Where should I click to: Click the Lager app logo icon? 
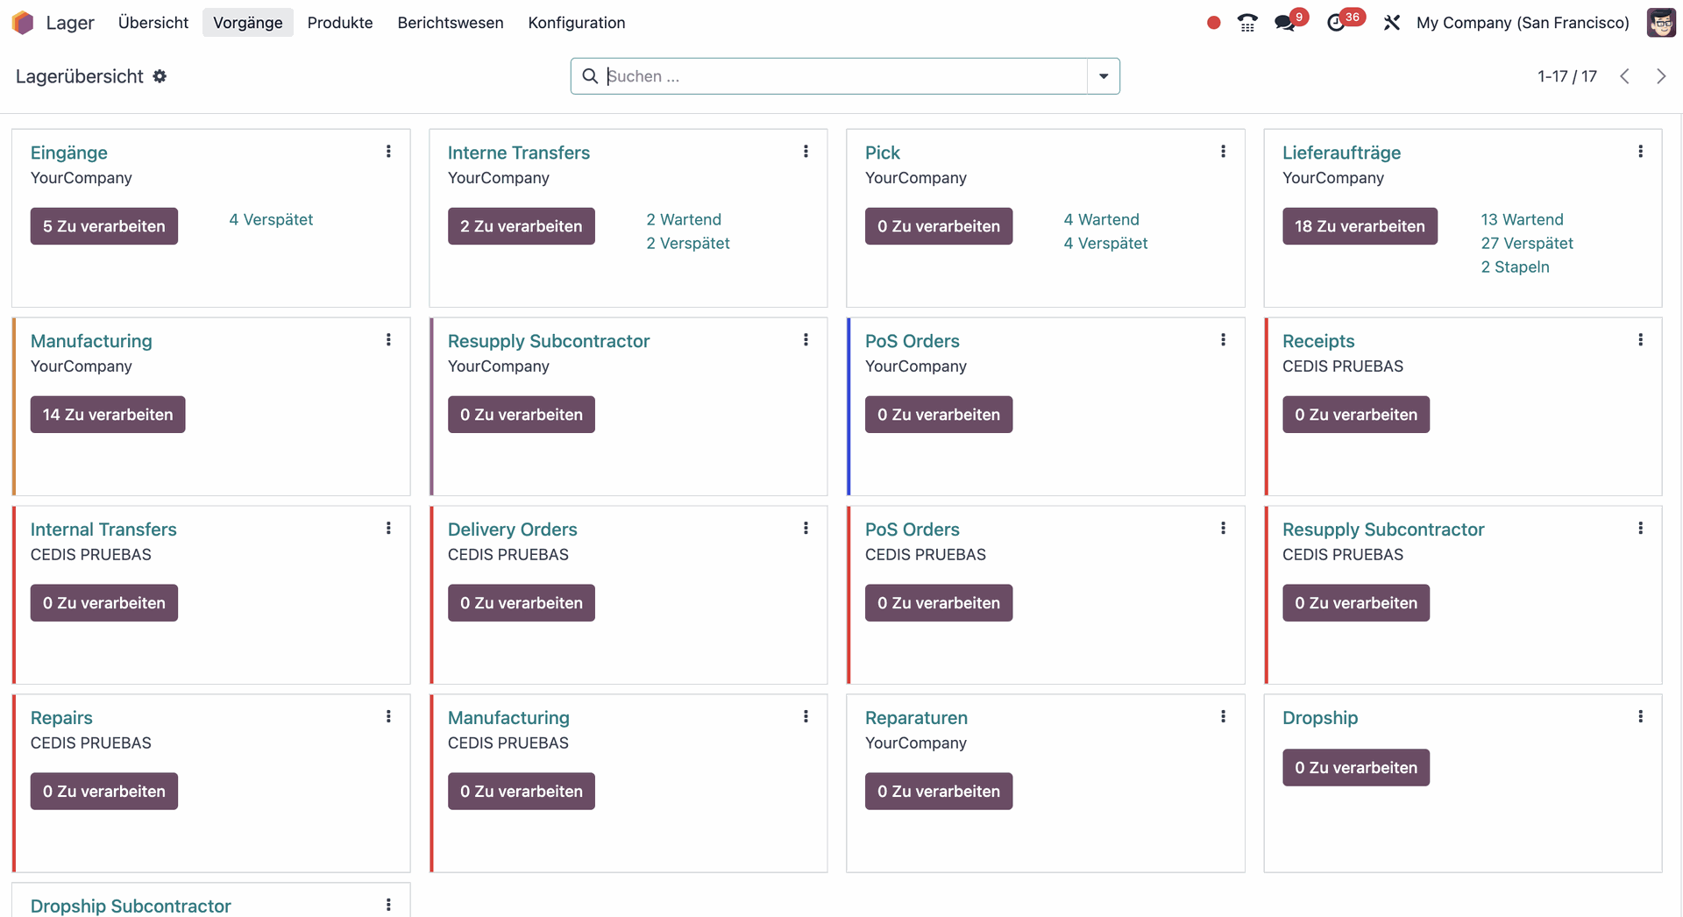23,23
